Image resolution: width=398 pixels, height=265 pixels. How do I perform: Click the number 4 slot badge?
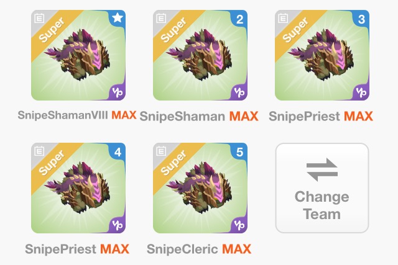pyautogui.click(x=118, y=152)
